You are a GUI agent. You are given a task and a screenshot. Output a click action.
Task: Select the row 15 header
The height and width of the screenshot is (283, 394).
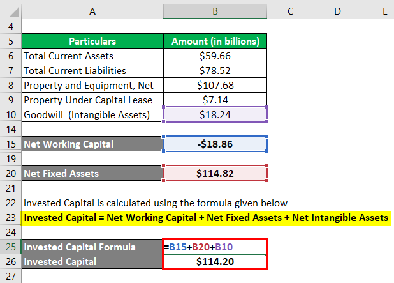[x=11, y=144]
